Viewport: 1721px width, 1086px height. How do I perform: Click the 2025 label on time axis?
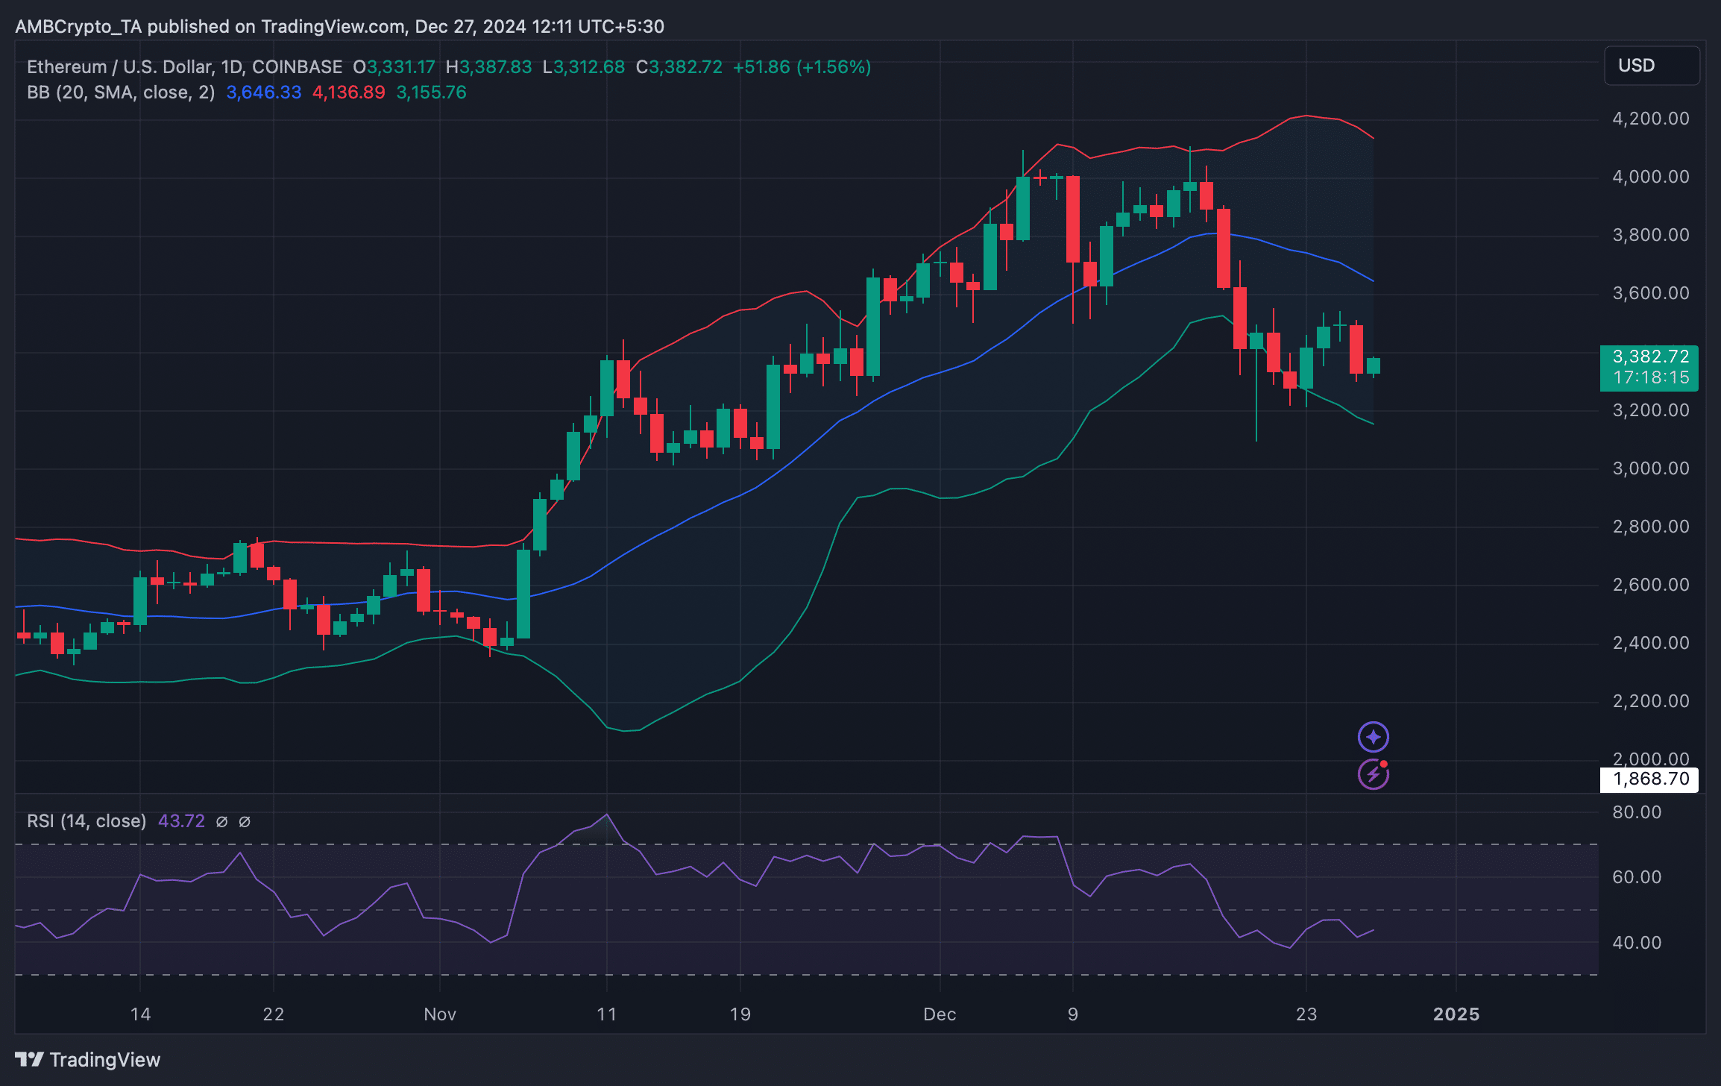[1456, 1014]
